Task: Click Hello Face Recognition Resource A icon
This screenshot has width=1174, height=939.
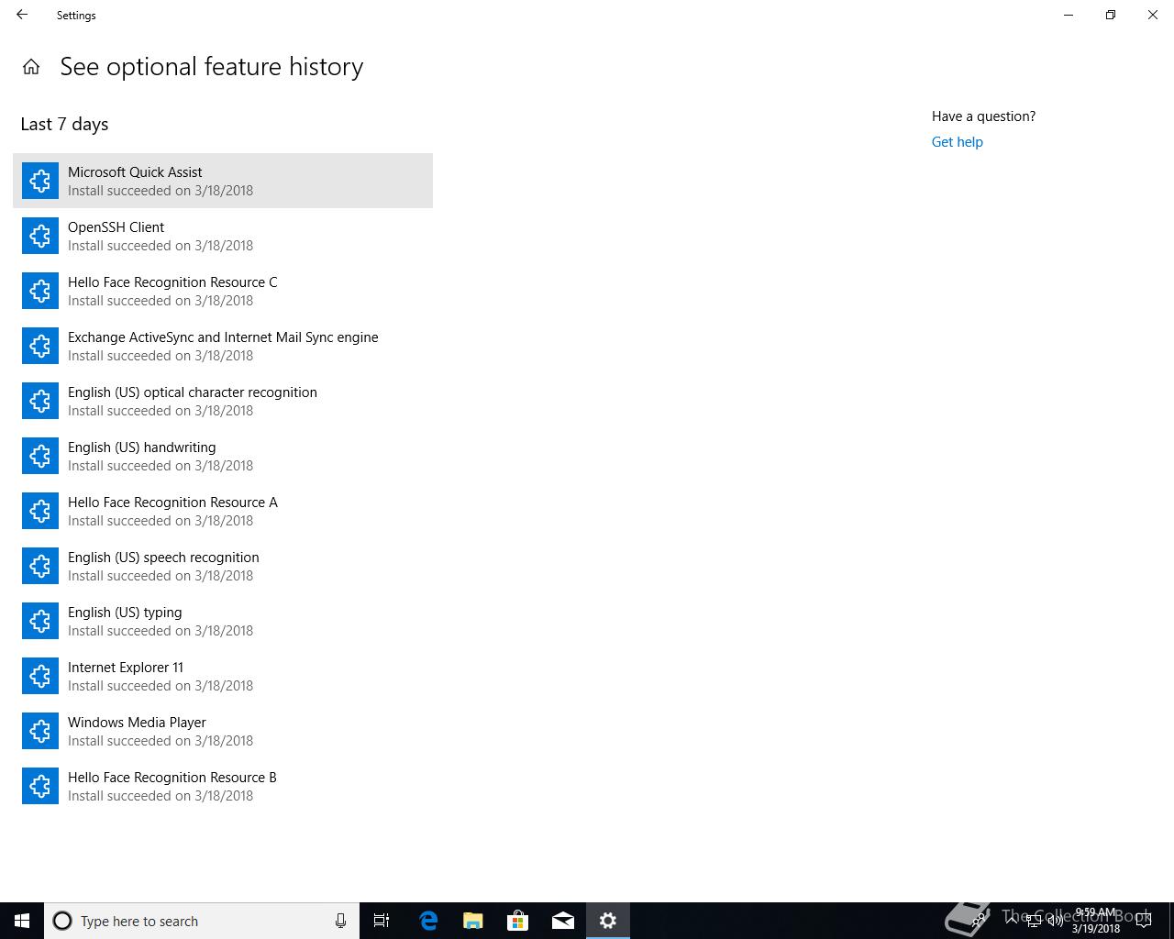Action: click(40, 511)
